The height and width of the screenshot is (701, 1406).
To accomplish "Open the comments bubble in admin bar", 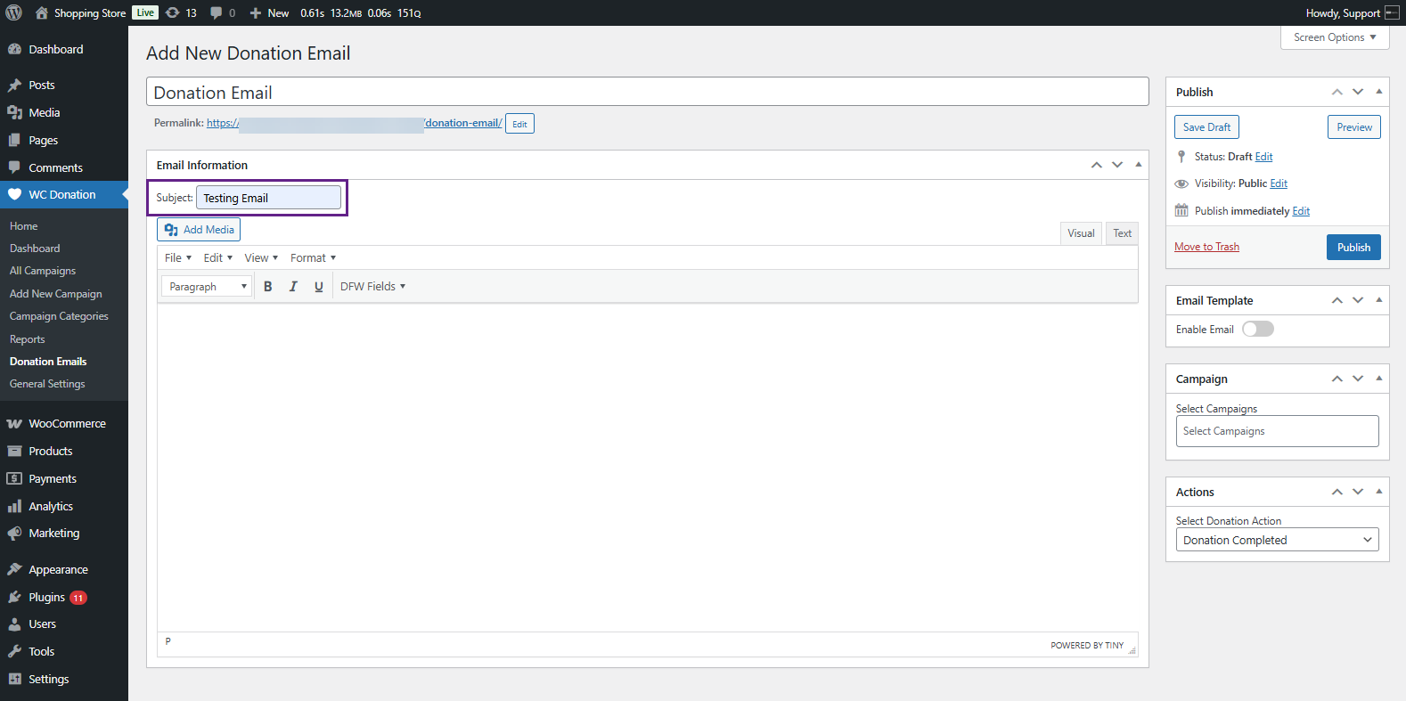I will [x=223, y=12].
